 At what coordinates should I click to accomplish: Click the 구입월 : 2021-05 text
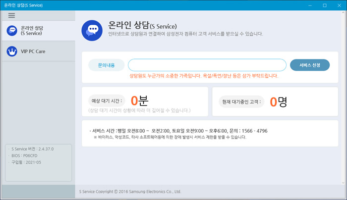click(26, 162)
